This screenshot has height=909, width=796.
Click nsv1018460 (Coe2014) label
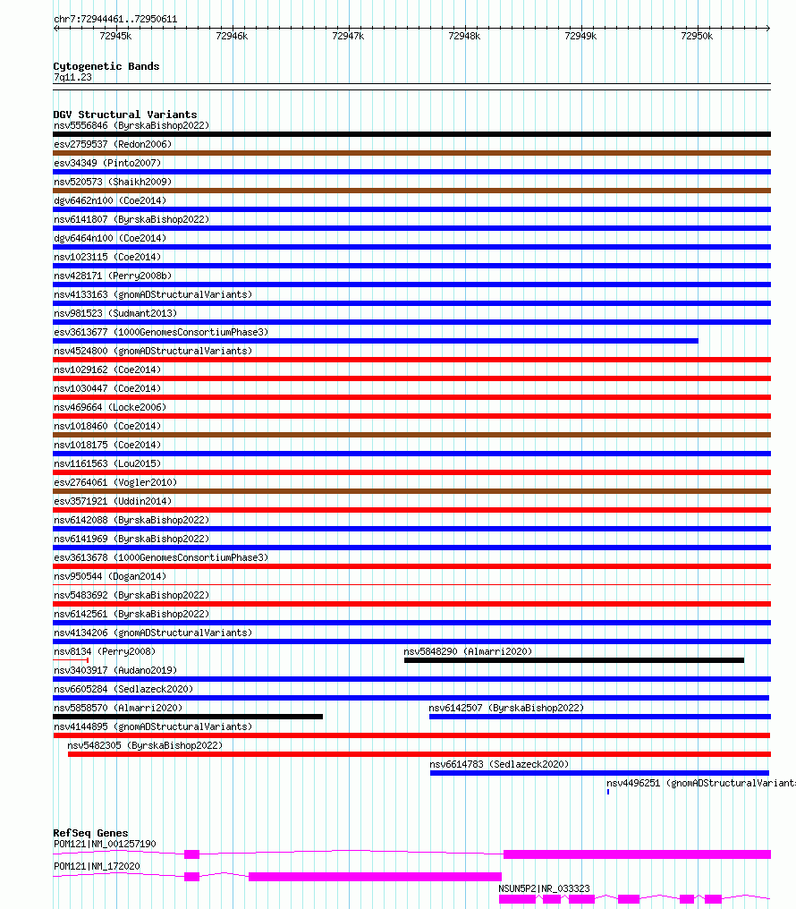[x=107, y=426]
